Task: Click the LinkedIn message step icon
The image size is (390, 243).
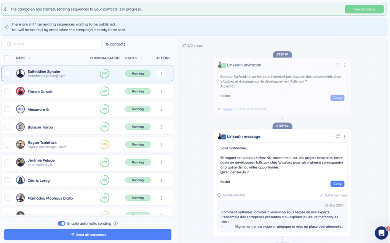Action: 222,137
